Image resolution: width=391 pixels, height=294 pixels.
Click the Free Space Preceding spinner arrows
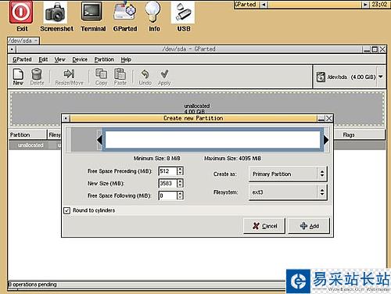pyautogui.click(x=180, y=171)
